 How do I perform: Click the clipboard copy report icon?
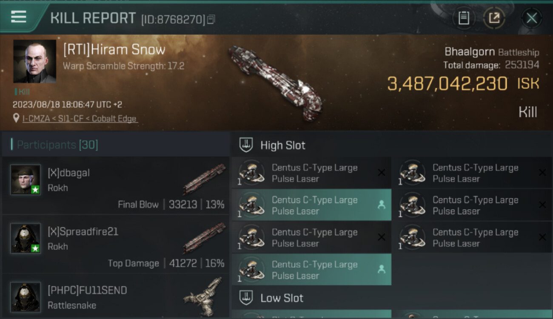[463, 18]
